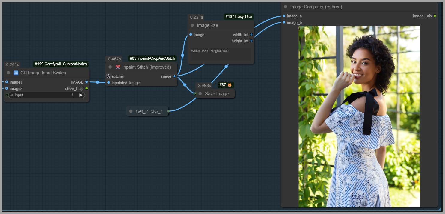Viewport: 445px width, 214px height.
Task: Click the fire icon in the #87 badge
Action: click(x=230, y=85)
